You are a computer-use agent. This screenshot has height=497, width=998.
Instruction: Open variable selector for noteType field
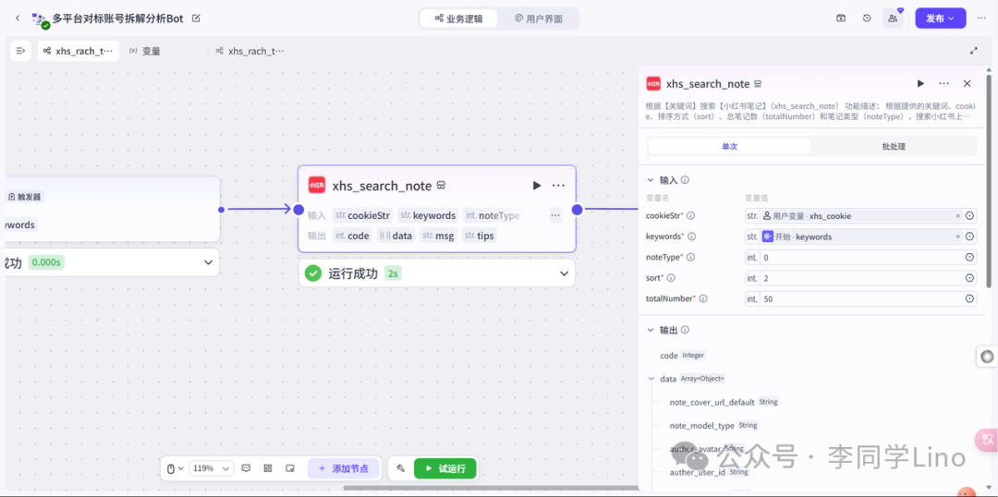click(969, 257)
